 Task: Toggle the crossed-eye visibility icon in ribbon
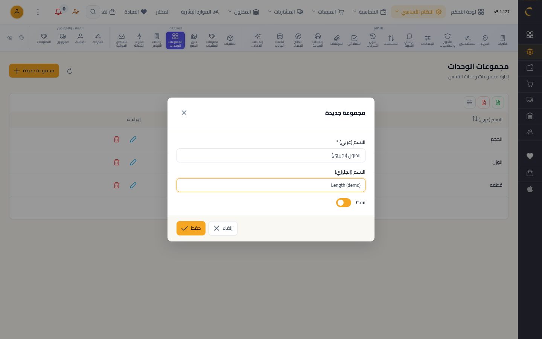click(10, 38)
